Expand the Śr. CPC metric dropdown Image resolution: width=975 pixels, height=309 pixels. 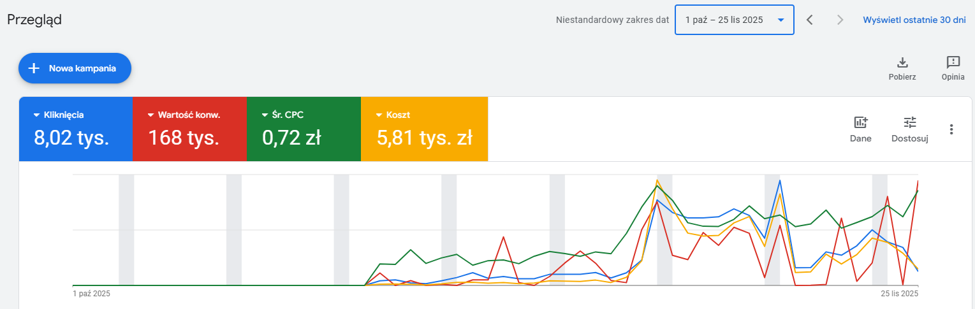tap(265, 115)
